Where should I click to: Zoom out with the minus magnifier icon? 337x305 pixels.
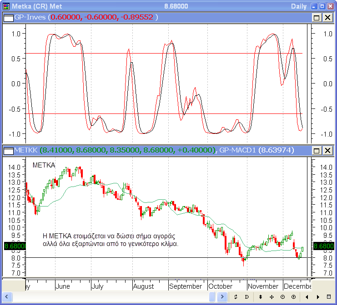point(282,297)
